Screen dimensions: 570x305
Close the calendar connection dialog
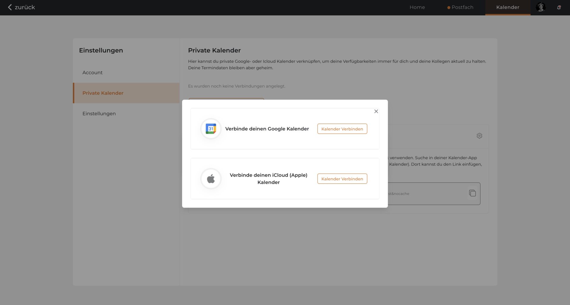click(376, 111)
